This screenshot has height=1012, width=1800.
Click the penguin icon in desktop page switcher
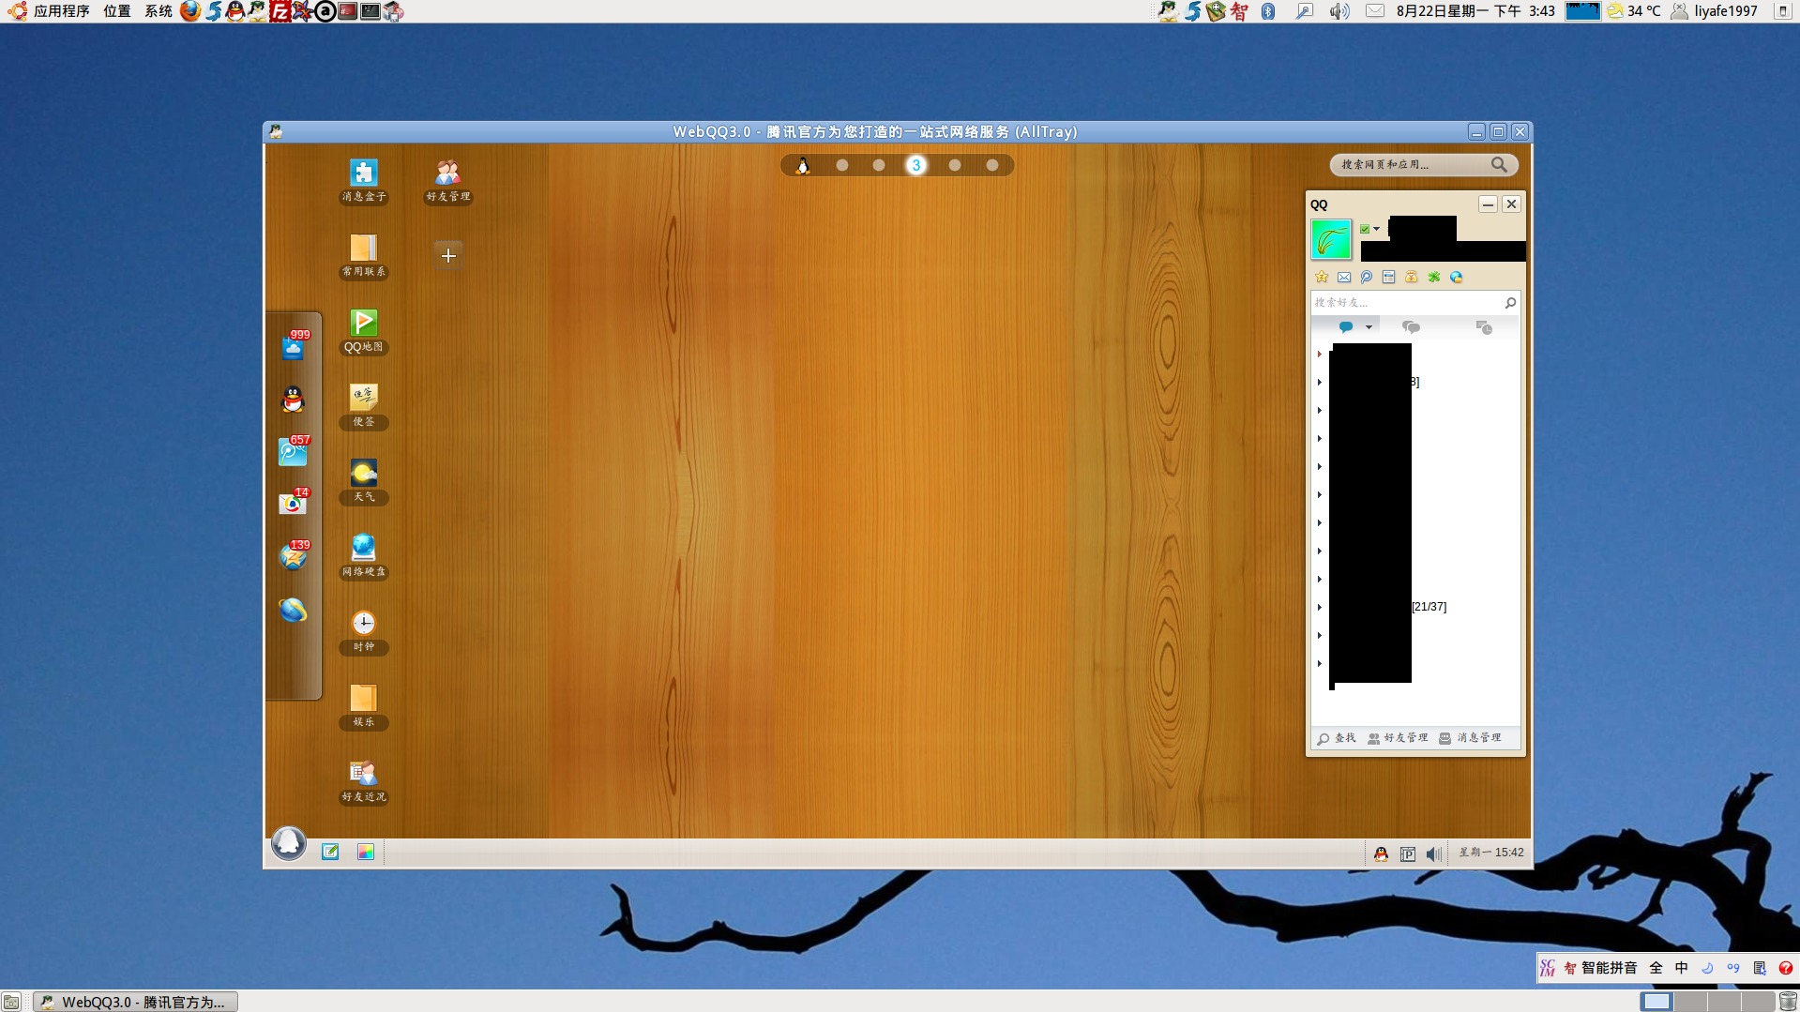click(x=803, y=166)
